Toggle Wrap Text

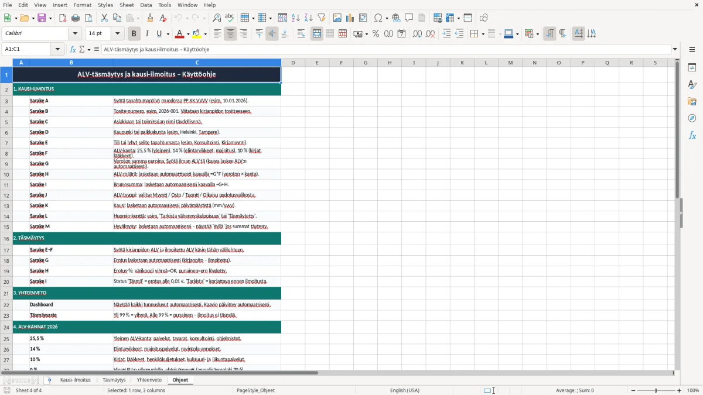pos(301,34)
